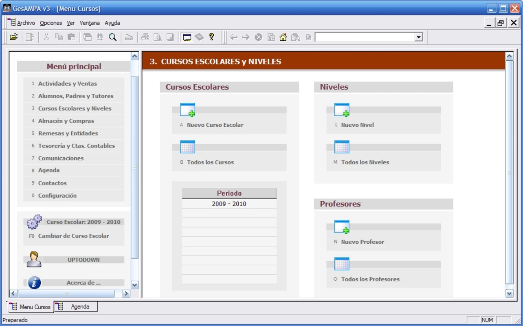This screenshot has width=523, height=326.
Task: Click the left panel scroll right arrow
Action: [126, 293]
